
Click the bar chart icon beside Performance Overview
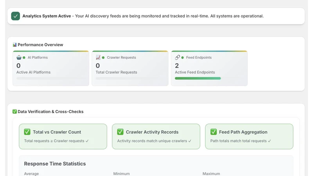coord(14,45)
